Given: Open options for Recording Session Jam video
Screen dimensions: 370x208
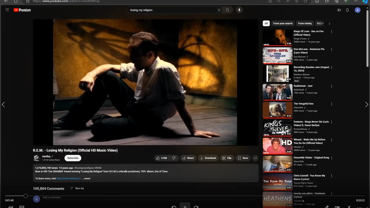Looking at the screenshot, I should pos(332,67).
